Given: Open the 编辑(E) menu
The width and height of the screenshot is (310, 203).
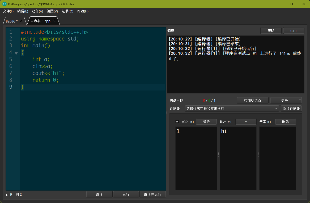Looking at the screenshot, I should coord(23,11).
